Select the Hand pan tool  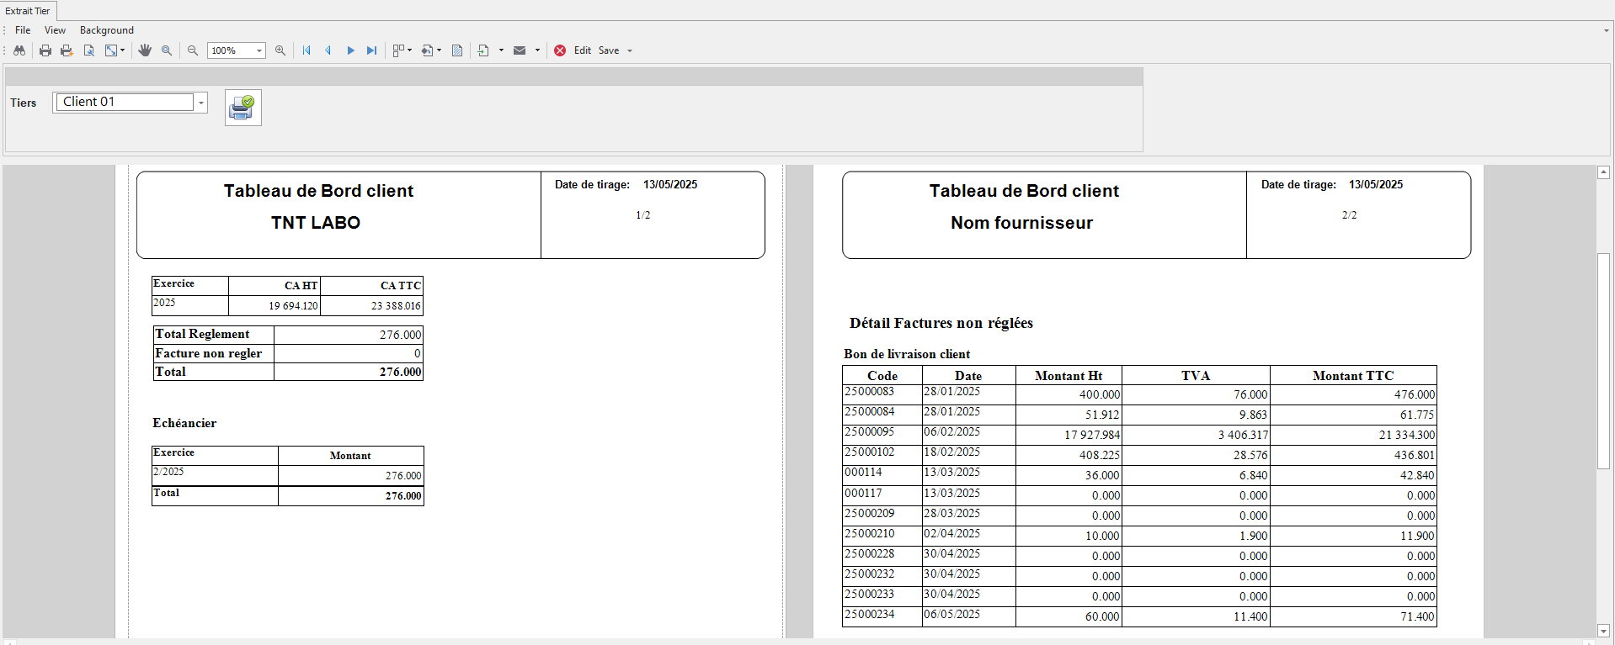[x=145, y=50]
